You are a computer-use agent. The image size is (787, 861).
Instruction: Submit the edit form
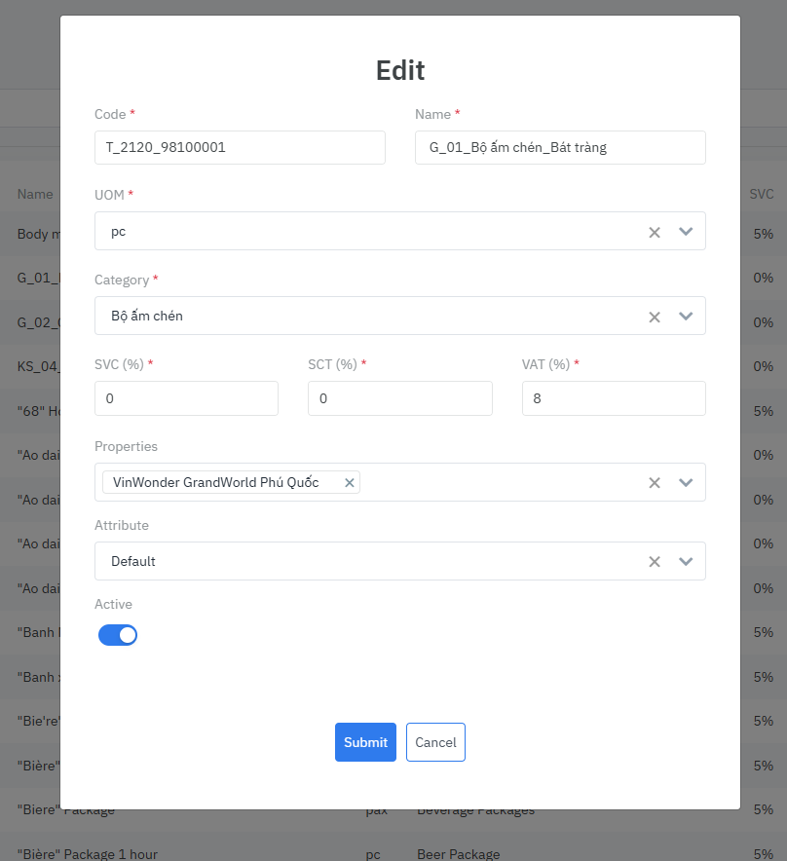click(365, 742)
